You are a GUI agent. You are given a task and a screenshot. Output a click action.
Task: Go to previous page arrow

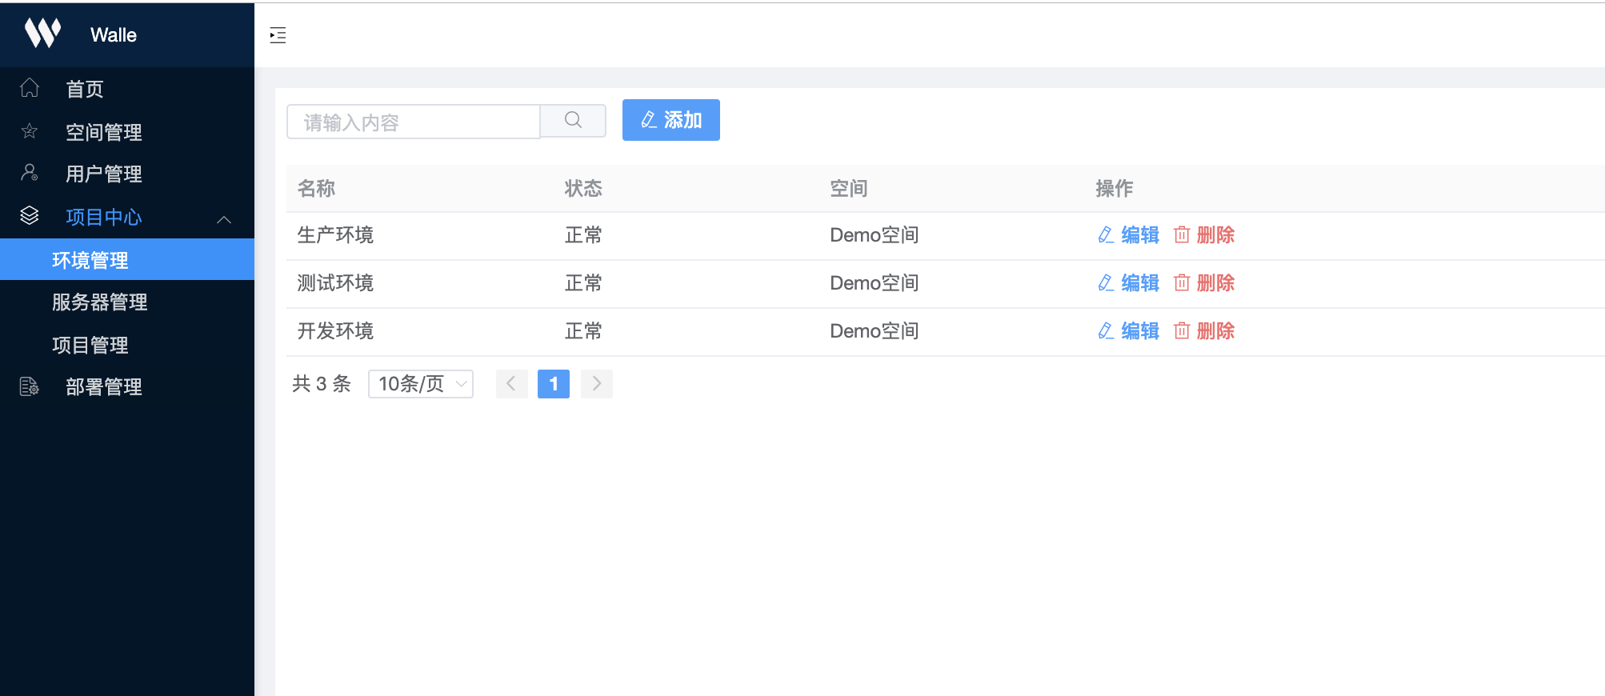[x=511, y=384]
